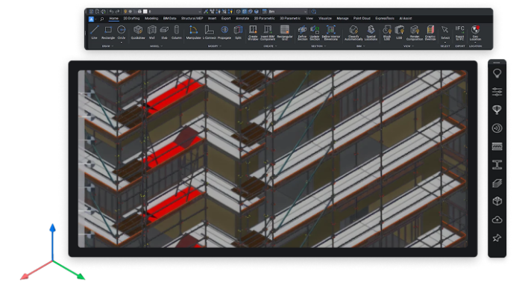Expand the View panel group

[x=409, y=46]
